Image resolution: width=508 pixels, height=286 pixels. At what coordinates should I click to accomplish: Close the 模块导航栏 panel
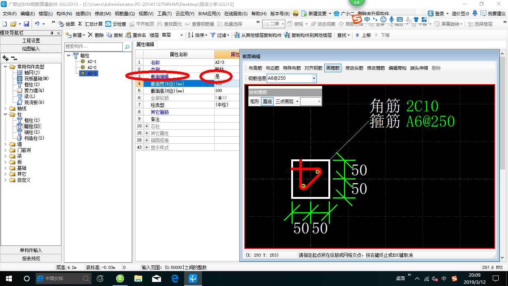tap(58, 33)
